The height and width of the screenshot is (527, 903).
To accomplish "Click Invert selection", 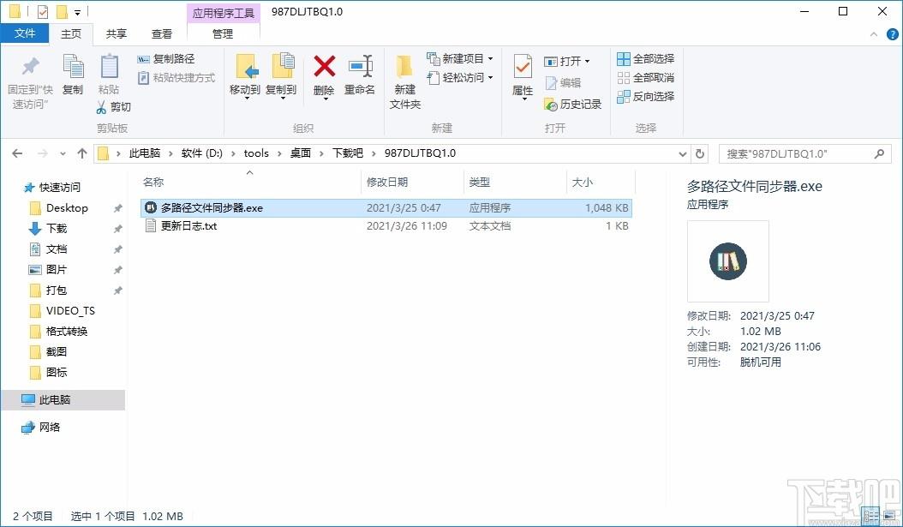I will pyautogui.click(x=645, y=97).
